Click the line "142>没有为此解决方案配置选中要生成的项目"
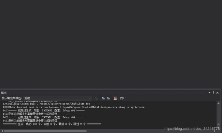 [x=30, y=121]
